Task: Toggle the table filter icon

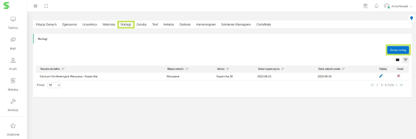Action: point(406,60)
